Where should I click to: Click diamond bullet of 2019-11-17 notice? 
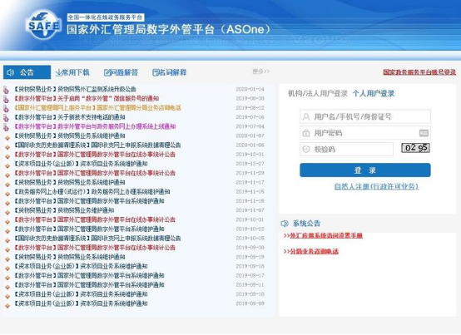click(7, 185)
